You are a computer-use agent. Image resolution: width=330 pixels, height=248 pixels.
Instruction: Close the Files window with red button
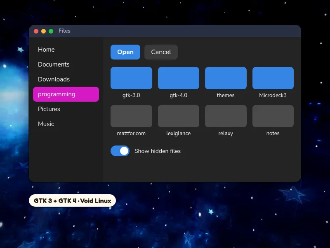click(36, 31)
